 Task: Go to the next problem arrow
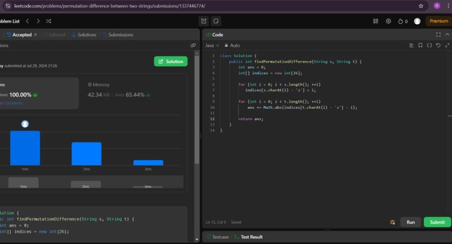click(38, 21)
